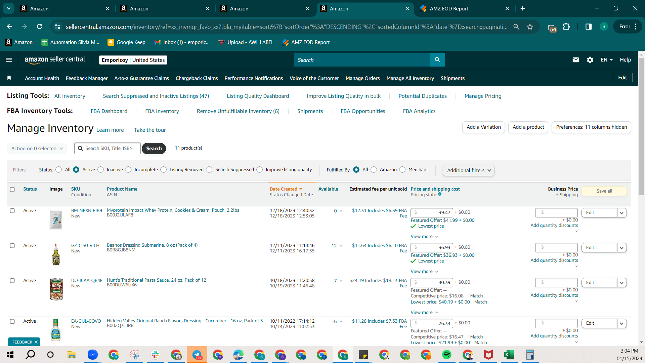Screen dimensions: 645x363
Task: Click the price field showing 39.47
Action: click(432, 212)
